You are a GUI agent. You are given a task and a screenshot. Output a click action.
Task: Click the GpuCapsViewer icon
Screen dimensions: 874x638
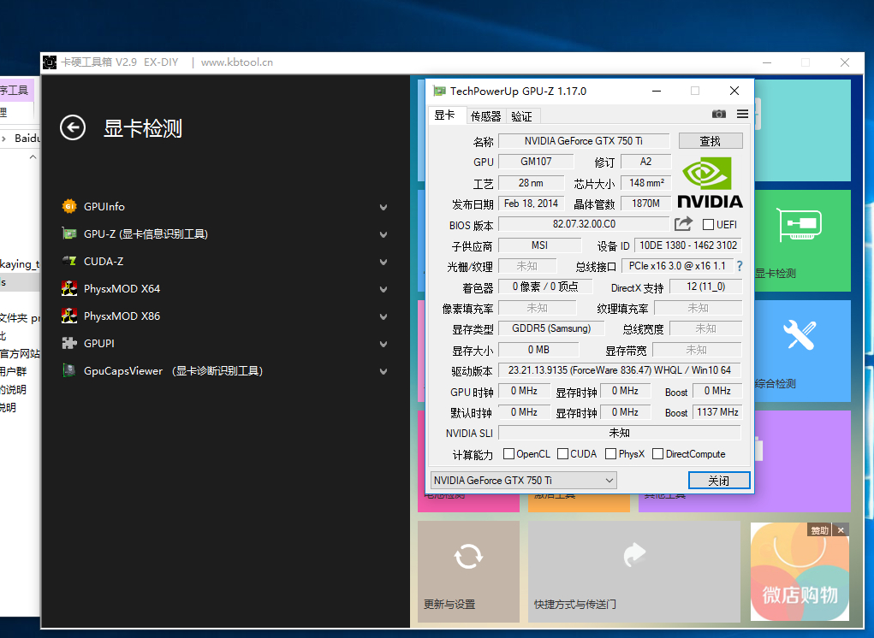click(69, 371)
